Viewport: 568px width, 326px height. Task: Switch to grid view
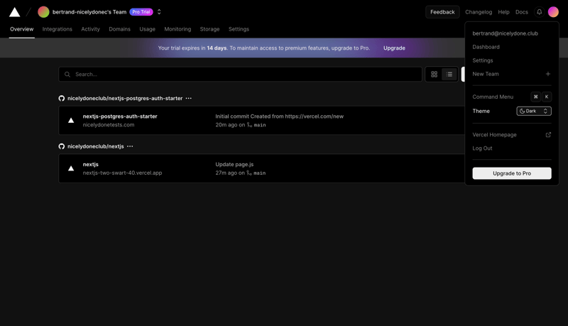click(x=434, y=75)
